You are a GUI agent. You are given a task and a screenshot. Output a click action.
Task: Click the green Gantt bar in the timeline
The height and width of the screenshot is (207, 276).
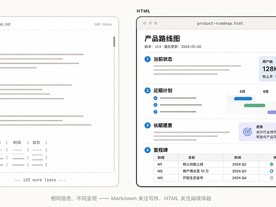pyautogui.click(x=254, y=106)
